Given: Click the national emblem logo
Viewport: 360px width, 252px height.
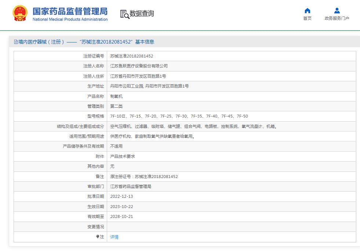Looking at the screenshot, I should (19, 14).
